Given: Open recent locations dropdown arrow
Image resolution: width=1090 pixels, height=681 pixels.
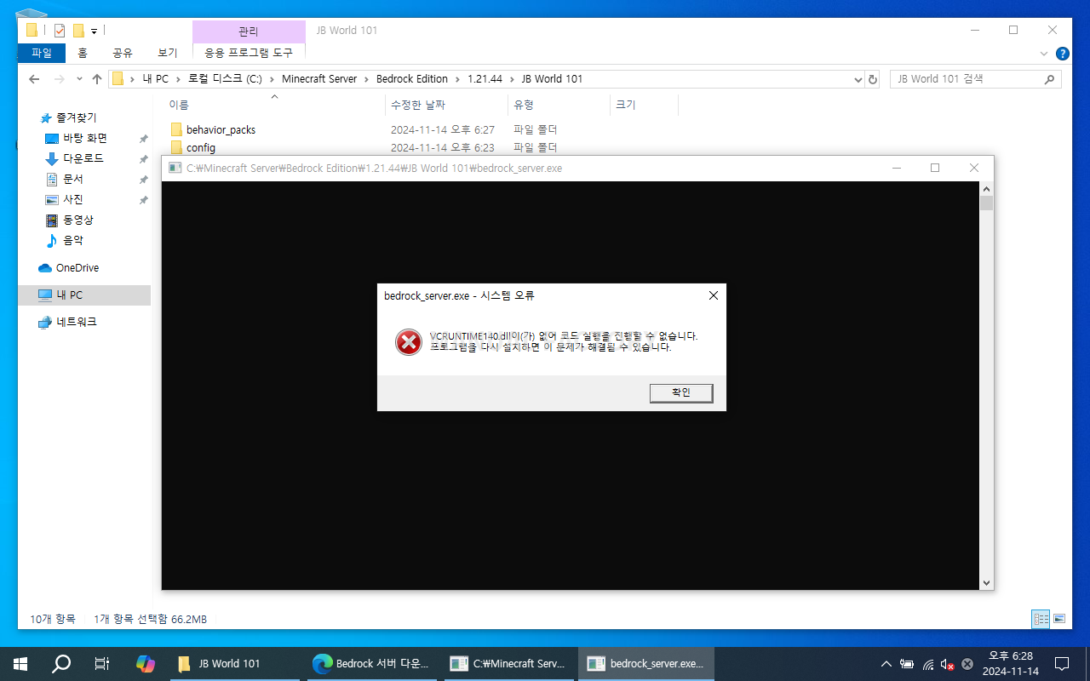Looking at the screenshot, I should click(x=79, y=79).
